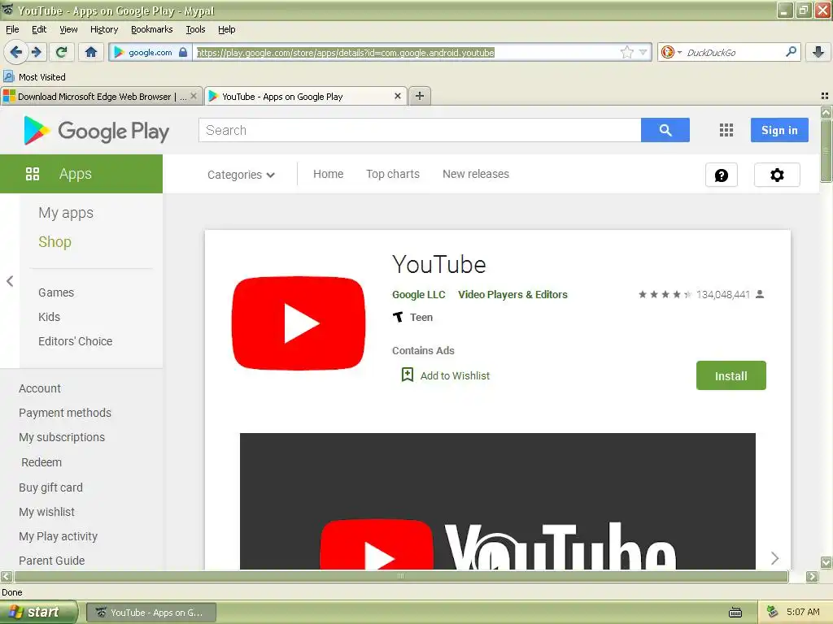The image size is (833, 624).
Task: Open Parent Guide
Action: (51, 561)
